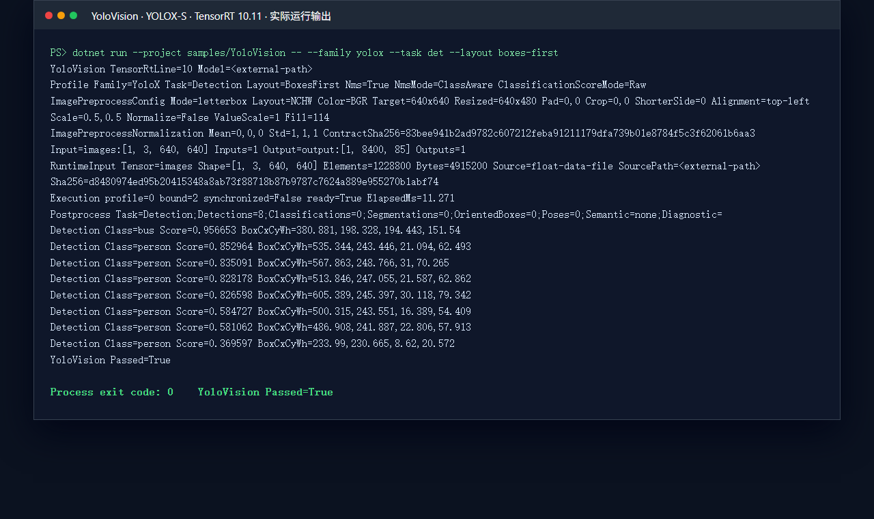Select the window title "YoloVision · YOLOX-S · TensorRT 10.11"
Image resolution: width=874 pixels, height=519 pixels.
pyautogui.click(x=211, y=16)
